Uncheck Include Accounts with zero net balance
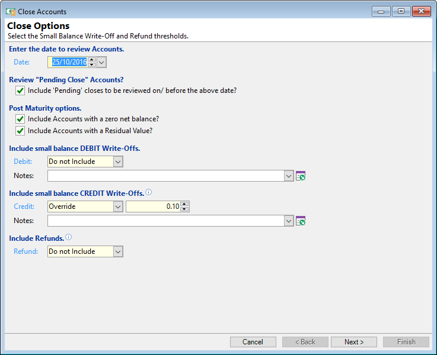Image resolution: width=437 pixels, height=355 pixels. (x=20, y=119)
